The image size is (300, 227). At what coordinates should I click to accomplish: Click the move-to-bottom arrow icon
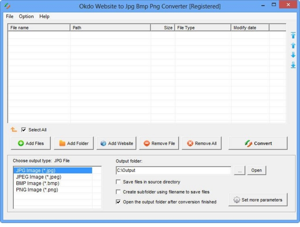tap(293, 65)
